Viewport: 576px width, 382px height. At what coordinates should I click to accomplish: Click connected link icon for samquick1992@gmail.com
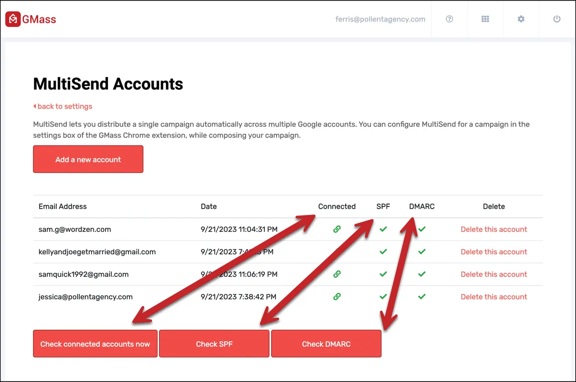pyautogui.click(x=337, y=275)
